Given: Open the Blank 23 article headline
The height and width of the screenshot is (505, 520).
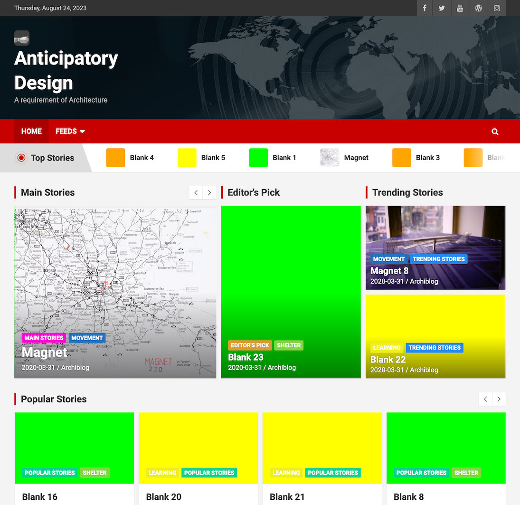Looking at the screenshot, I should click(246, 357).
